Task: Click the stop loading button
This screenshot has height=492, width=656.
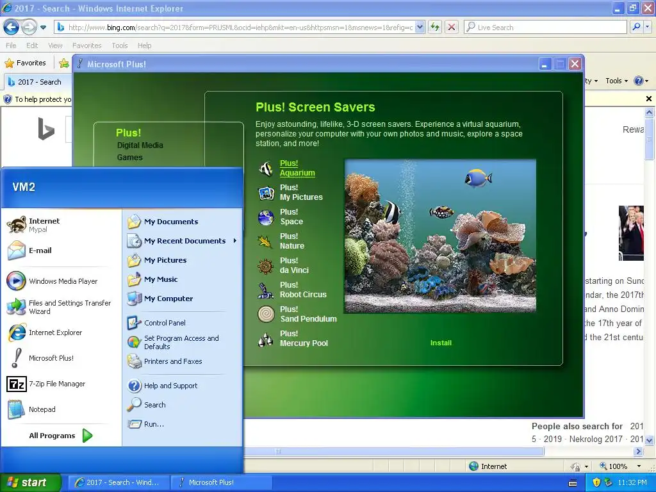Action: coord(452,27)
